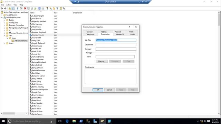Collapse the mikefrobbins.com domain node
This screenshot has height=124, width=221.
click(x=2, y=18)
